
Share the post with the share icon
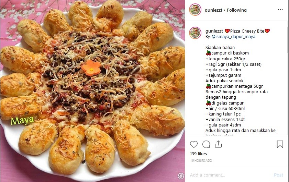tap(218, 144)
